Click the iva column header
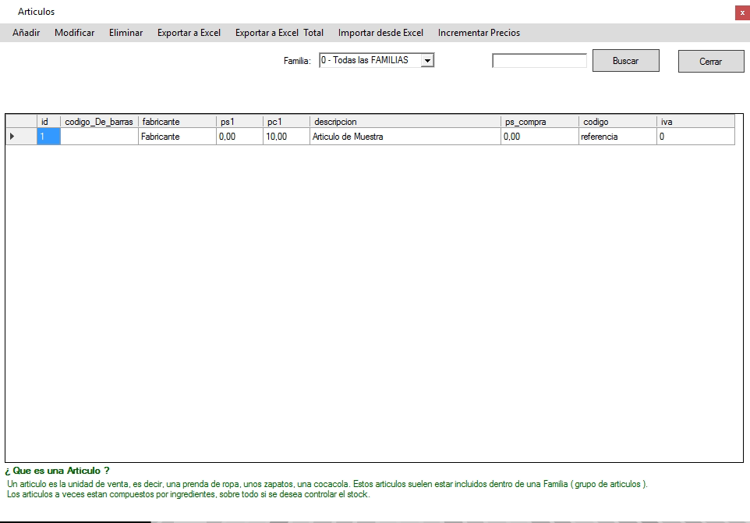The image size is (750, 523). (x=696, y=122)
